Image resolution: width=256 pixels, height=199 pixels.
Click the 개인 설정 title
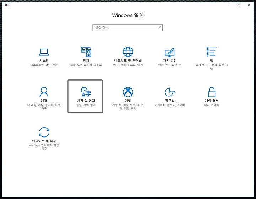[x=170, y=61]
